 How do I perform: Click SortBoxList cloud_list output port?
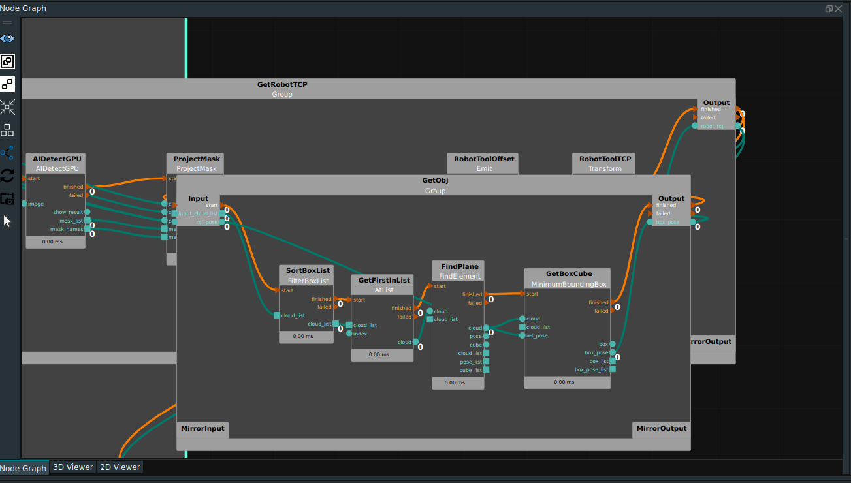(x=336, y=324)
